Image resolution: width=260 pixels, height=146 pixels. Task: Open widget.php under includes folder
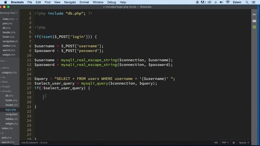pyautogui.click(x=11, y=124)
